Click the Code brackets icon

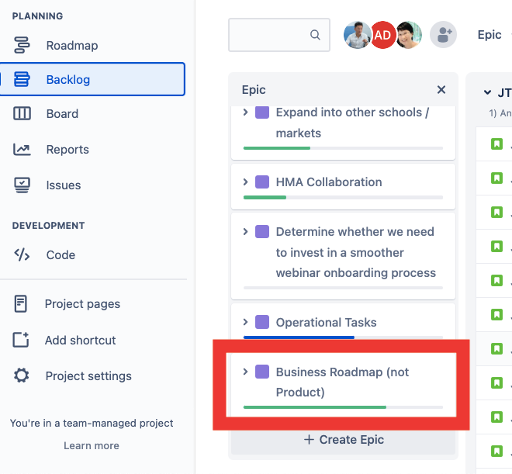pos(22,255)
